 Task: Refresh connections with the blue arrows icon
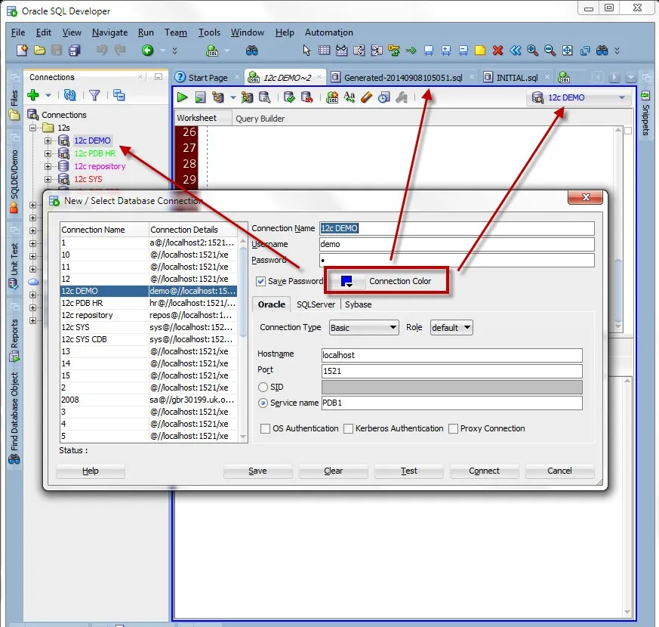point(69,95)
